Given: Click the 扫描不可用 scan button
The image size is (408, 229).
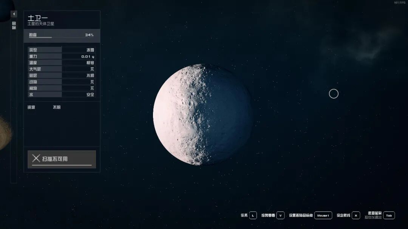Looking at the screenshot, I should pyautogui.click(x=62, y=159).
